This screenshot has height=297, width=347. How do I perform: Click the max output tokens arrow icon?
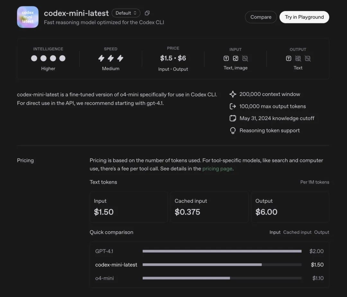pyautogui.click(x=233, y=106)
